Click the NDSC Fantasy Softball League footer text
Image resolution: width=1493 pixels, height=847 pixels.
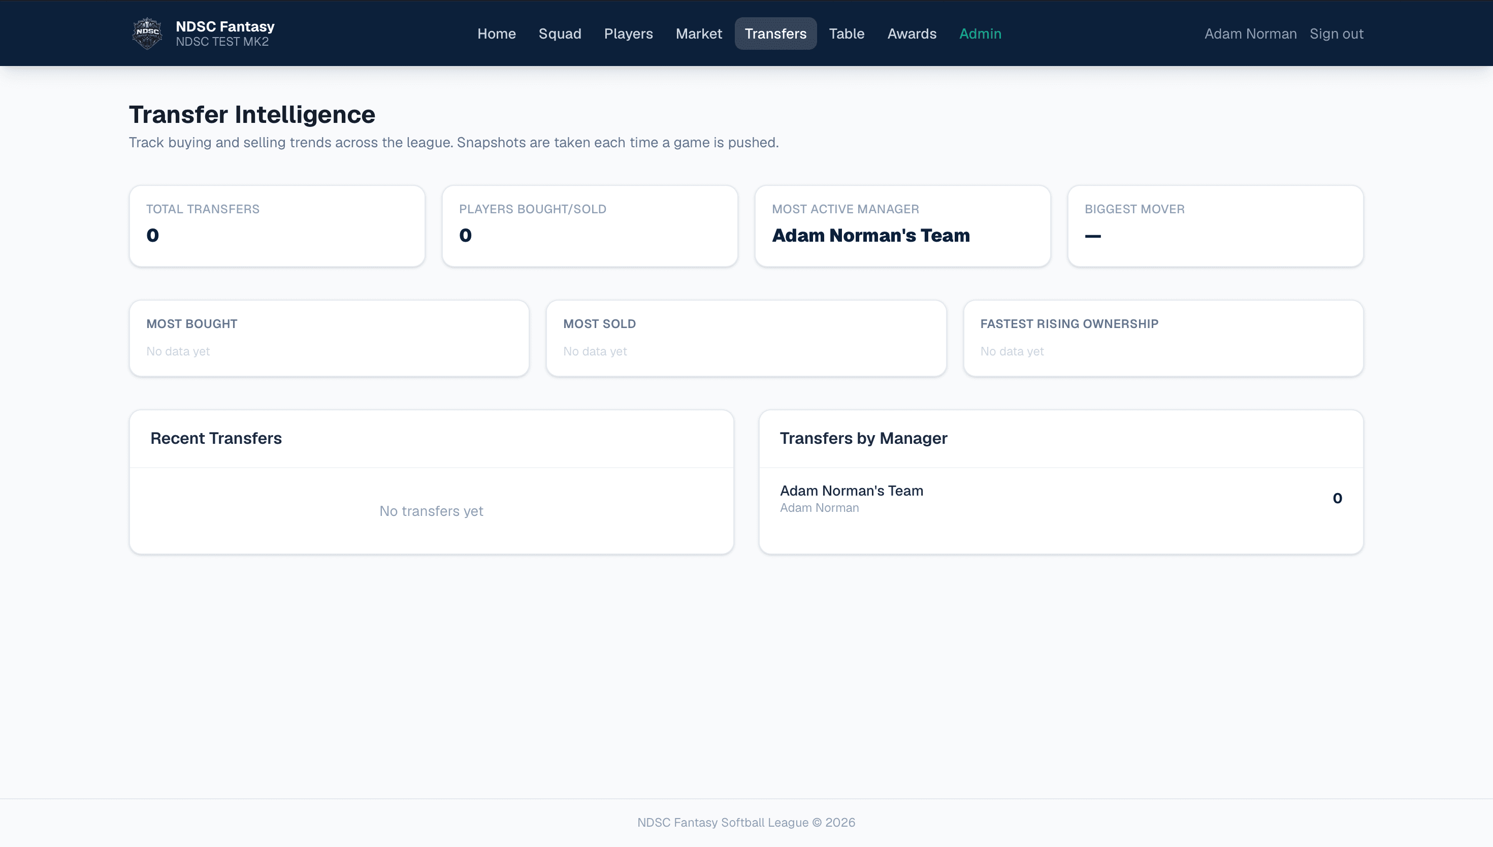point(746,823)
